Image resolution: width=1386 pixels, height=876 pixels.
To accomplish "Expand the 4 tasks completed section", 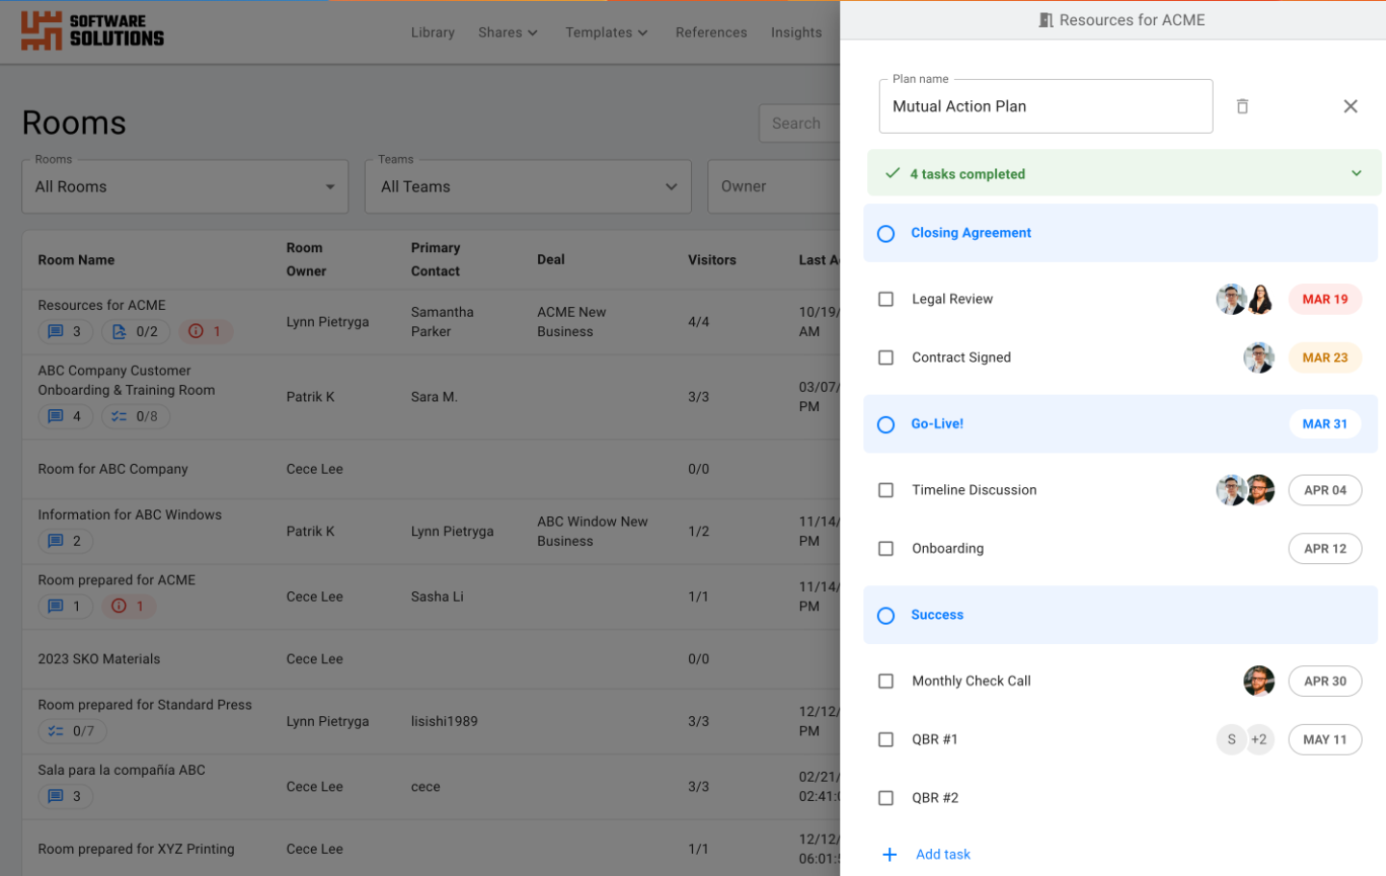I will tap(1357, 173).
